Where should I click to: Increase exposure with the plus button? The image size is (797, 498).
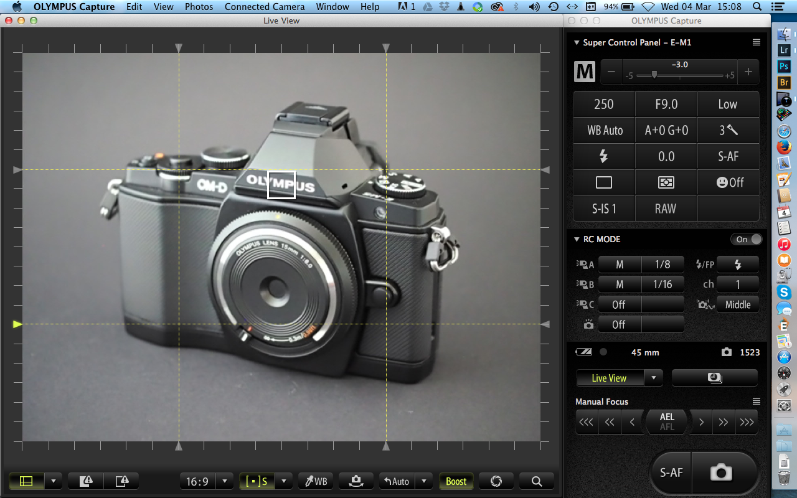point(748,72)
